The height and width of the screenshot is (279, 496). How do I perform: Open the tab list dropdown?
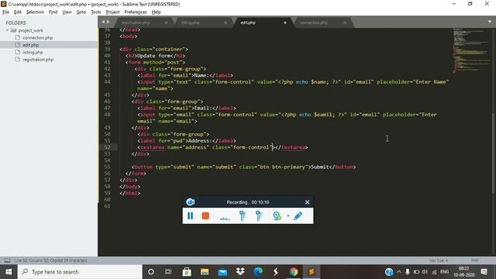click(490, 22)
